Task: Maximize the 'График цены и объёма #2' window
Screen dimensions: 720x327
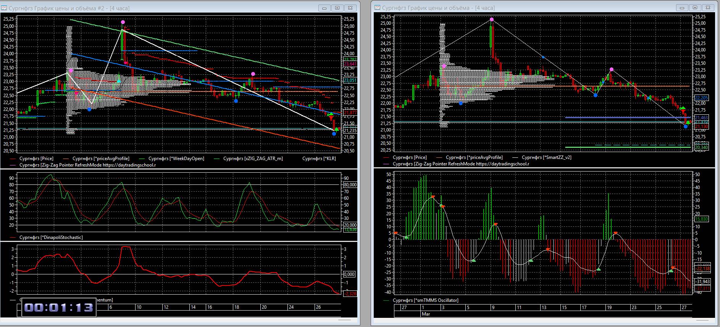Action: pos(337,8)
